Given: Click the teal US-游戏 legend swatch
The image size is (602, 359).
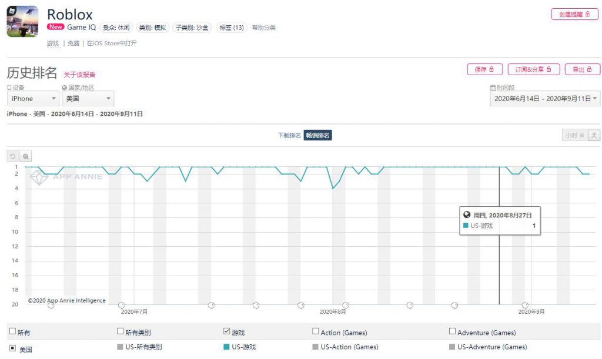Looking at the screenshot, I should 226,347.
